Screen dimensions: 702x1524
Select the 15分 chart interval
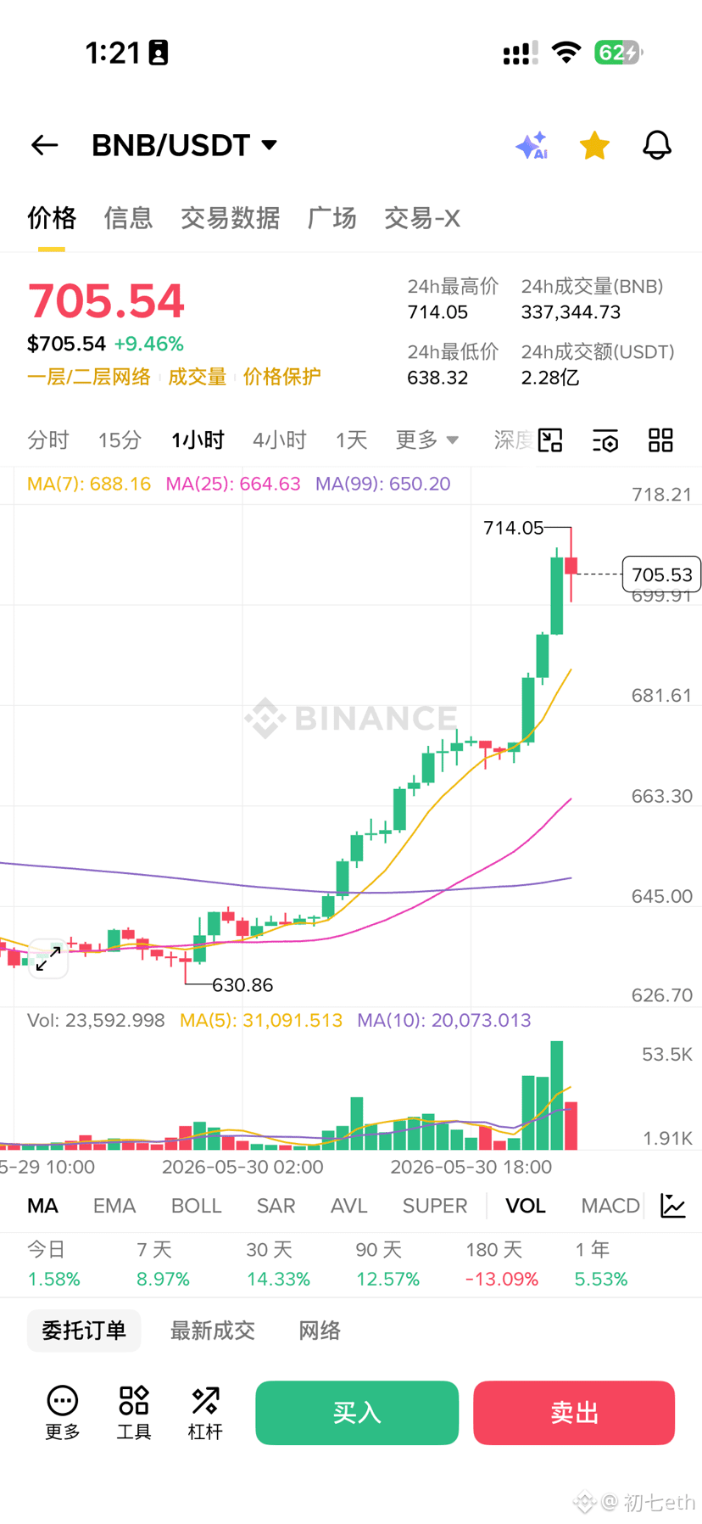tap(120, 440)
